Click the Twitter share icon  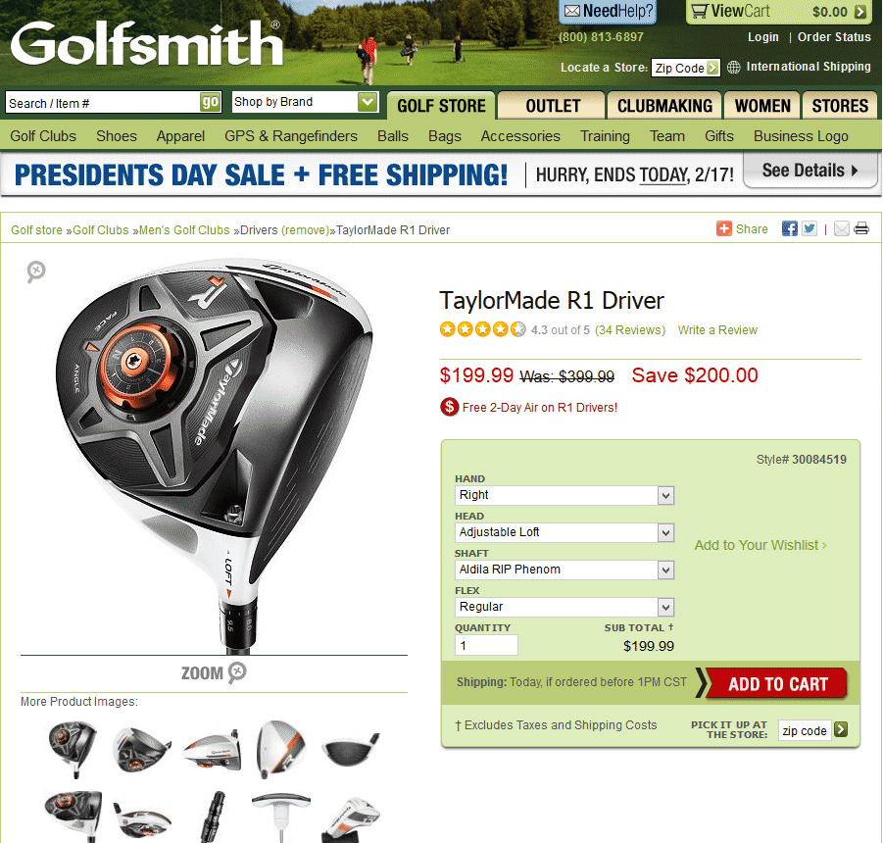(x=809, y=228)
